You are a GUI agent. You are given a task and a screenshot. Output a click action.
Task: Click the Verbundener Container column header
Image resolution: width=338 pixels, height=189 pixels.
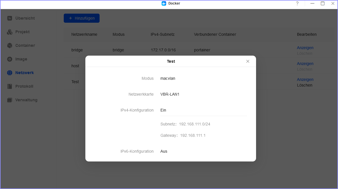[215, 34]
